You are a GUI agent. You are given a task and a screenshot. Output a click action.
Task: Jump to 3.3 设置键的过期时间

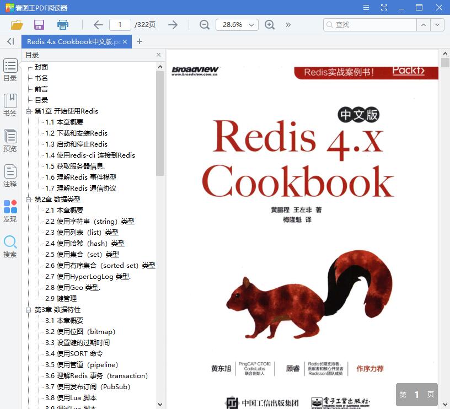(78, 343)
